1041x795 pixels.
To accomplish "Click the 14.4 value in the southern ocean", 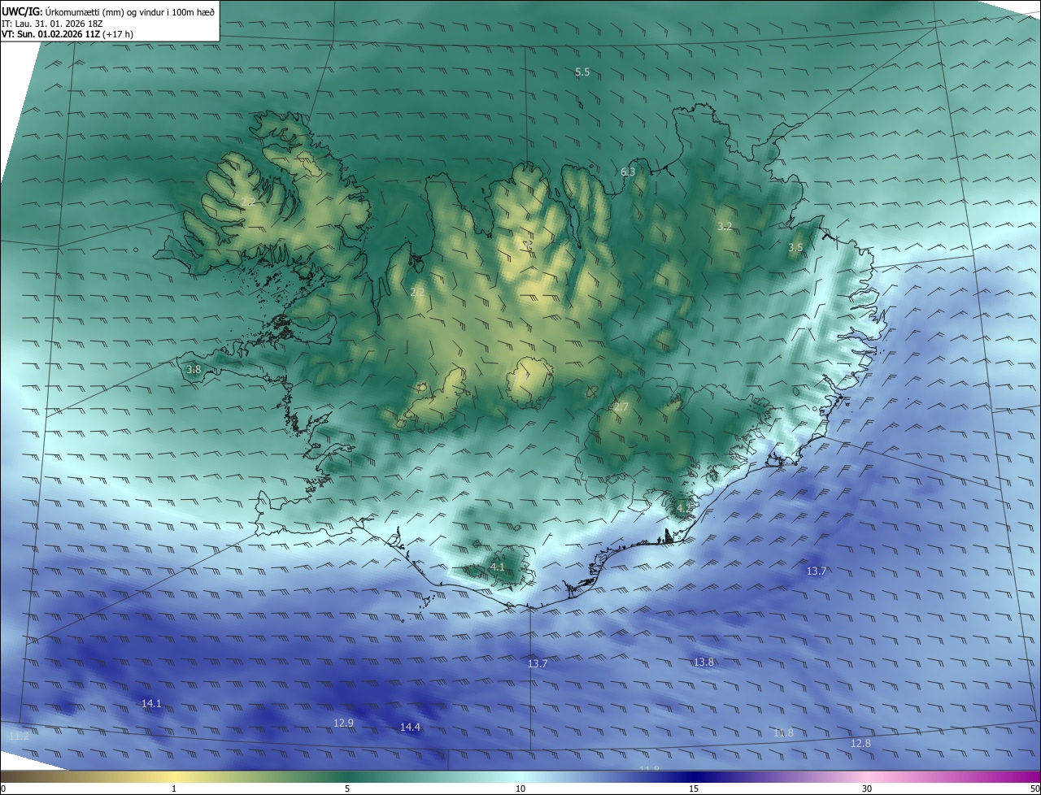I will pos(410,727).
